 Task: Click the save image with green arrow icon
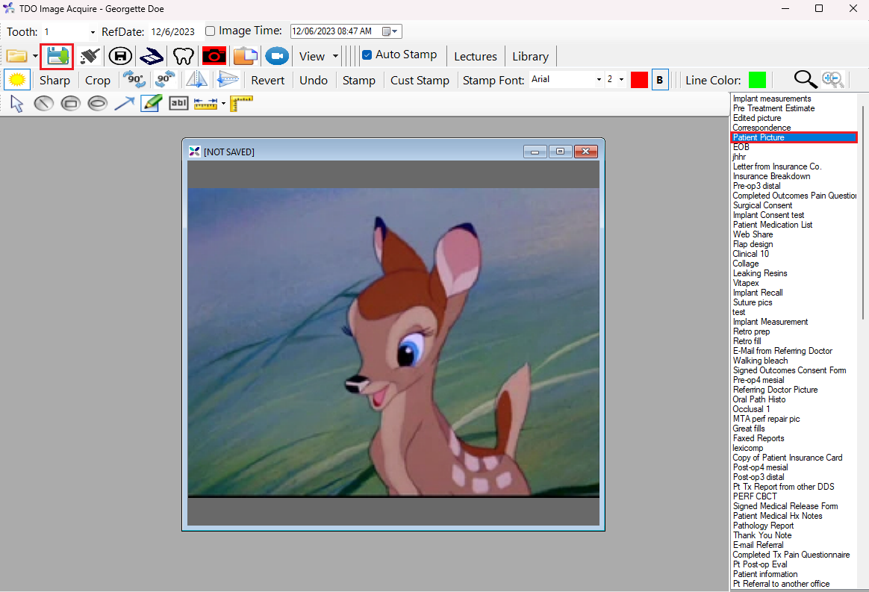point(57,56)
